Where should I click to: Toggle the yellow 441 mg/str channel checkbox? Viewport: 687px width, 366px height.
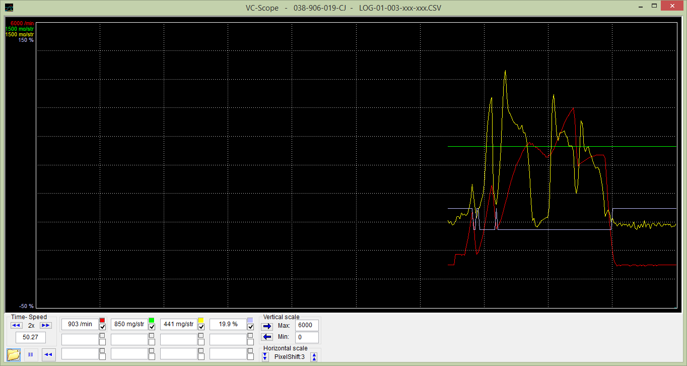point(201,327)
